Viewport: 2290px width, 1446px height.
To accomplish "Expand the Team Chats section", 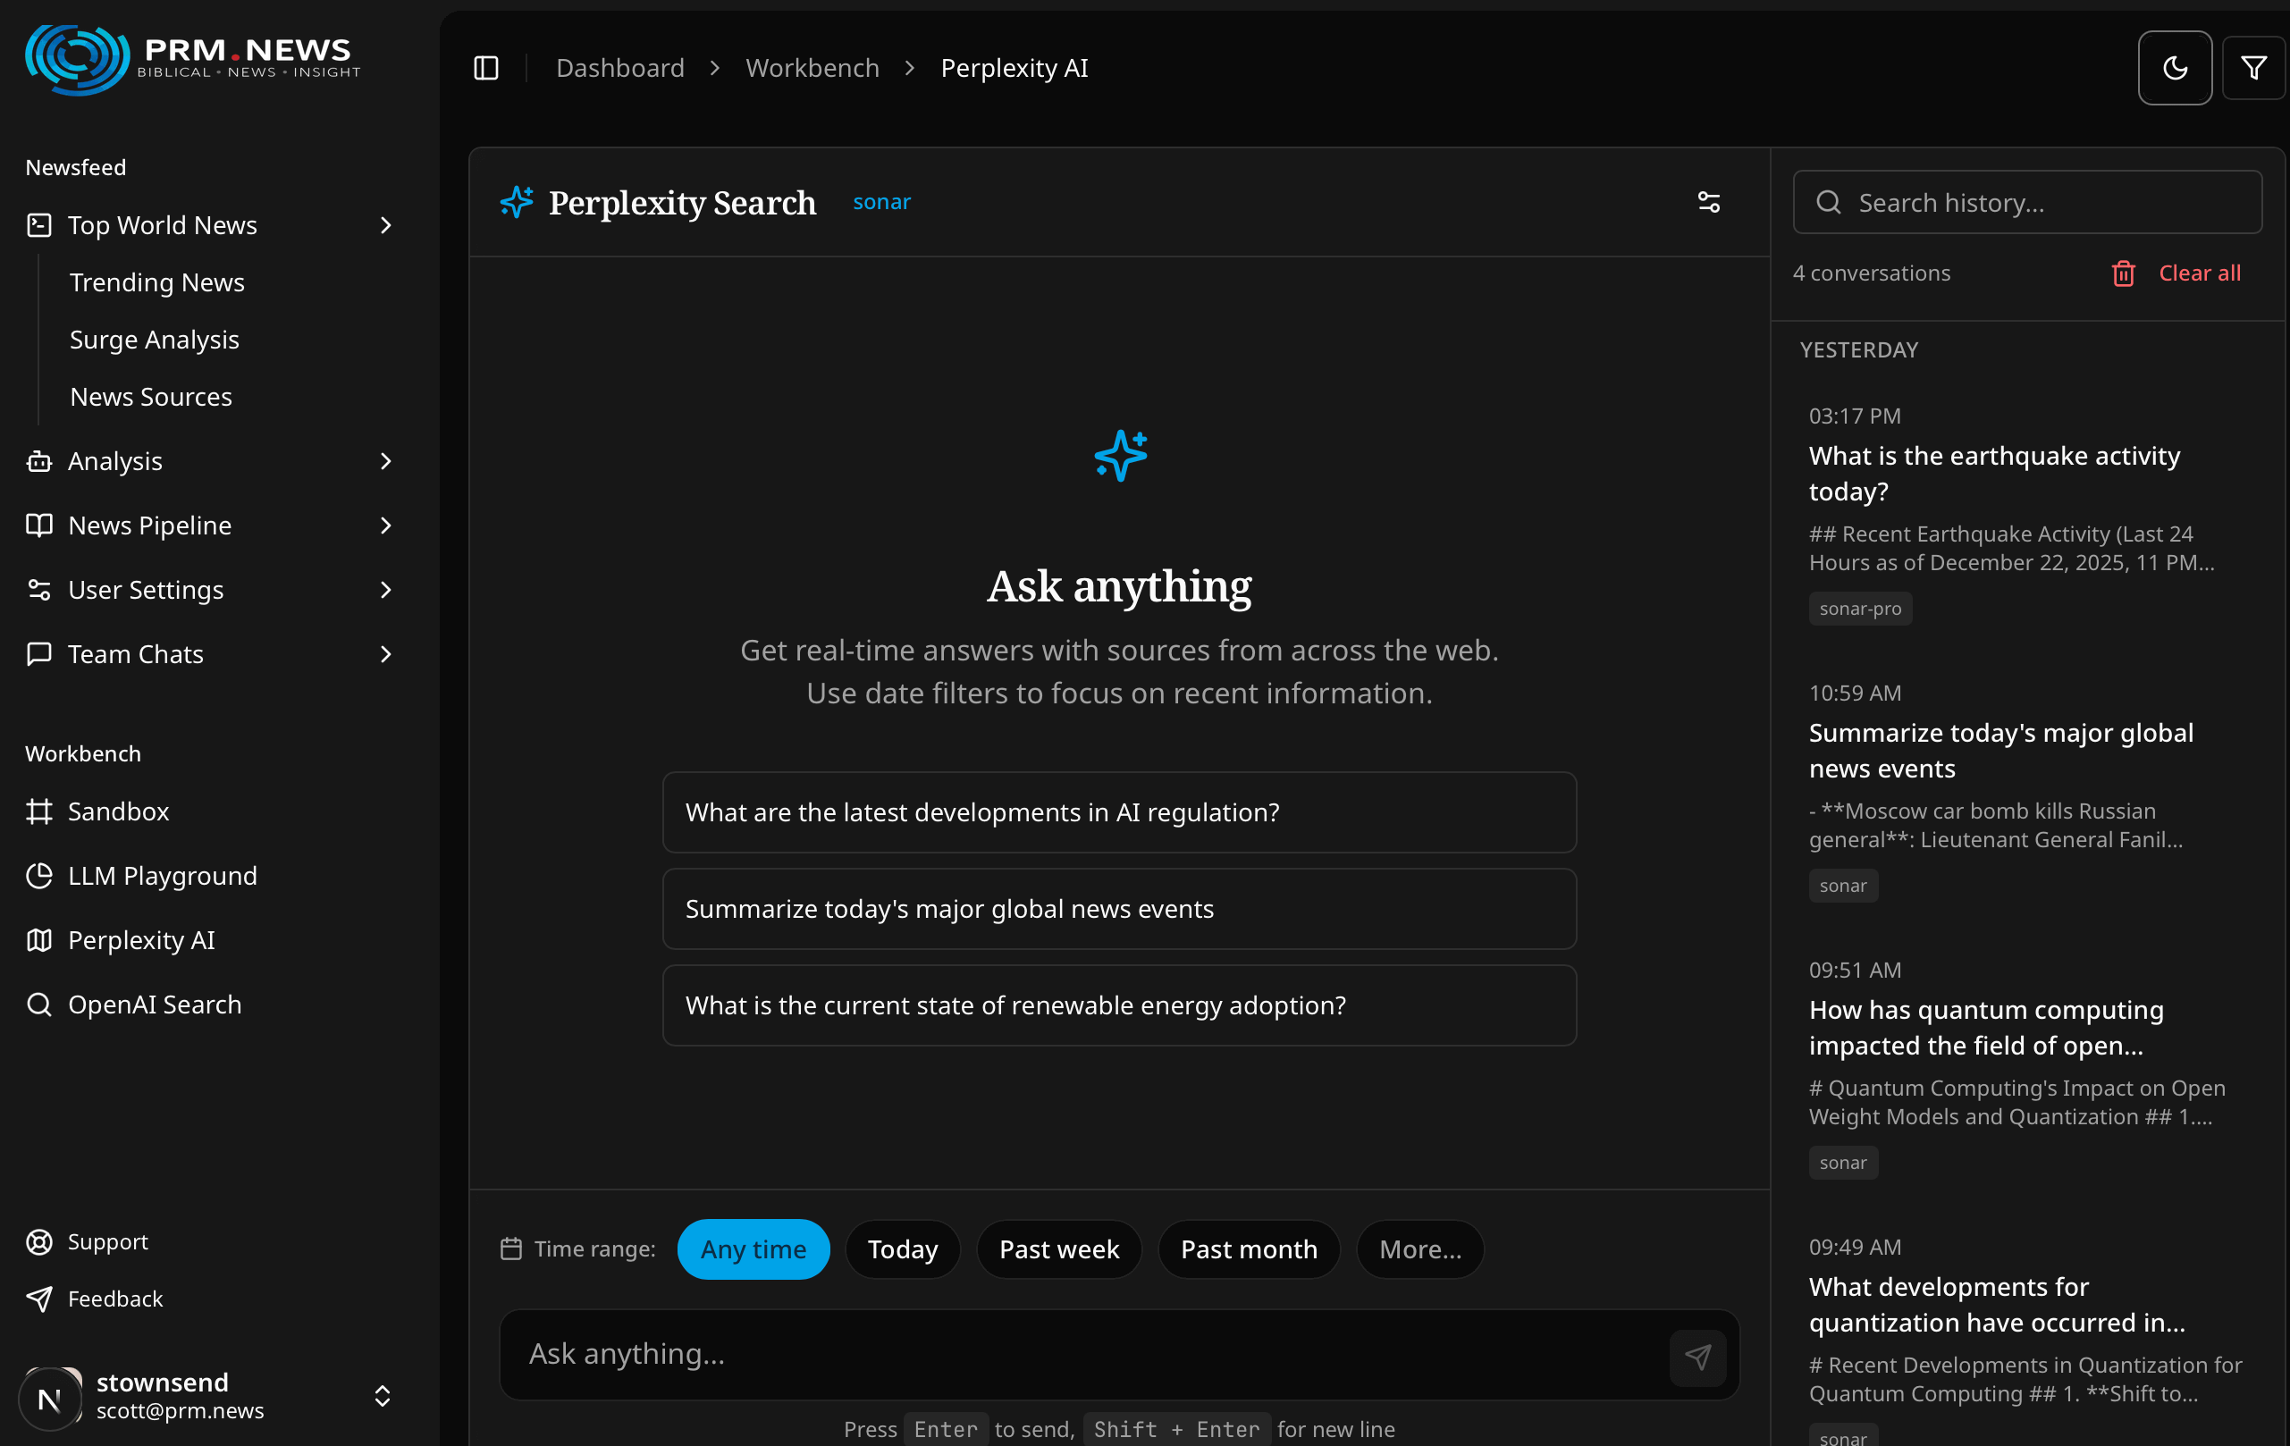I will [208, 654].
